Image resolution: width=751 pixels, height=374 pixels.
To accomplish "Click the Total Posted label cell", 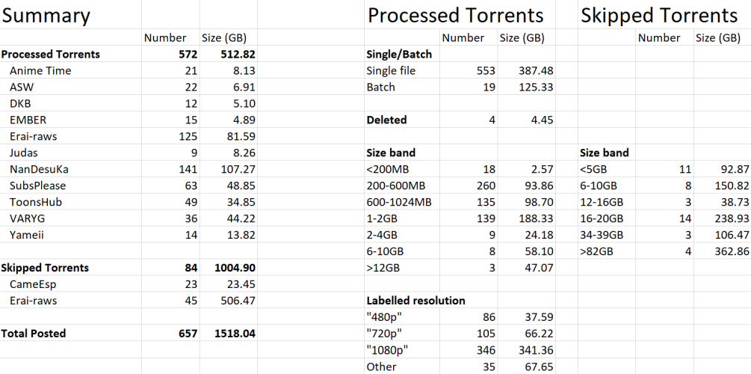I will click(34, 334).
